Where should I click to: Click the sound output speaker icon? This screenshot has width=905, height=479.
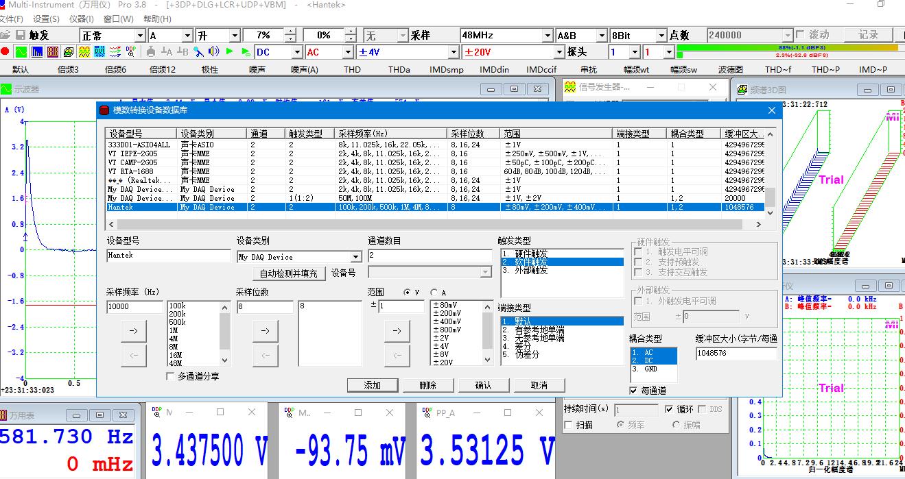click(x=213, y=51)
